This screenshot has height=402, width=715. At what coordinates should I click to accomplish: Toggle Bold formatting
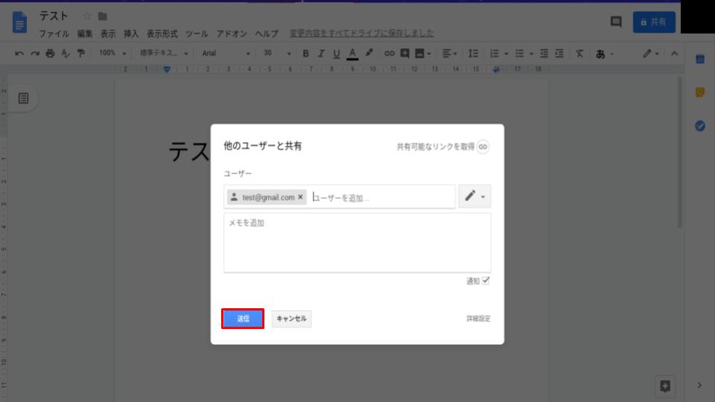[x=305, y=54]
